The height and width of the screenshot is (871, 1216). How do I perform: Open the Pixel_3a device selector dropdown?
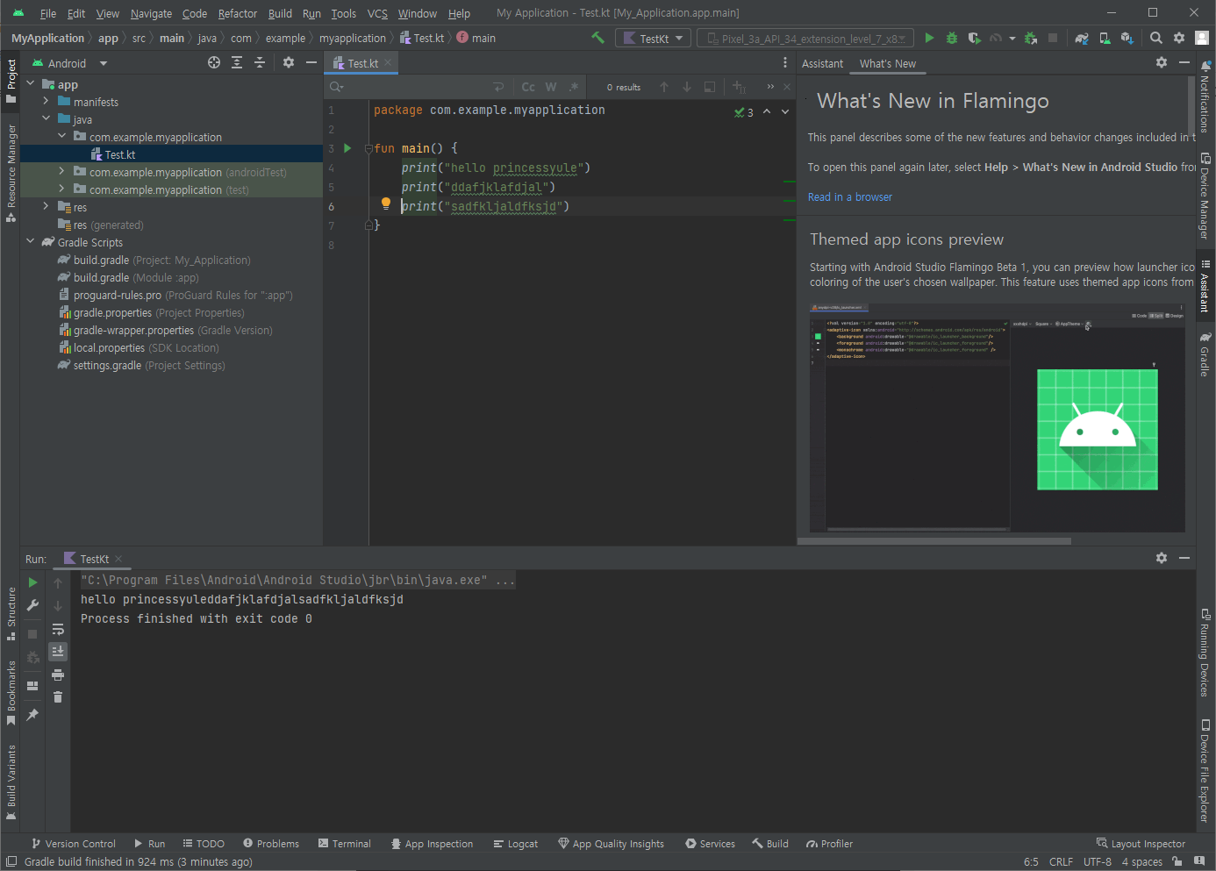click(x=805, y=39)
